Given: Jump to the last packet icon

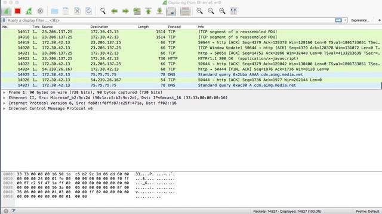Looking at the screenshot, I should (x=159, y=11).
